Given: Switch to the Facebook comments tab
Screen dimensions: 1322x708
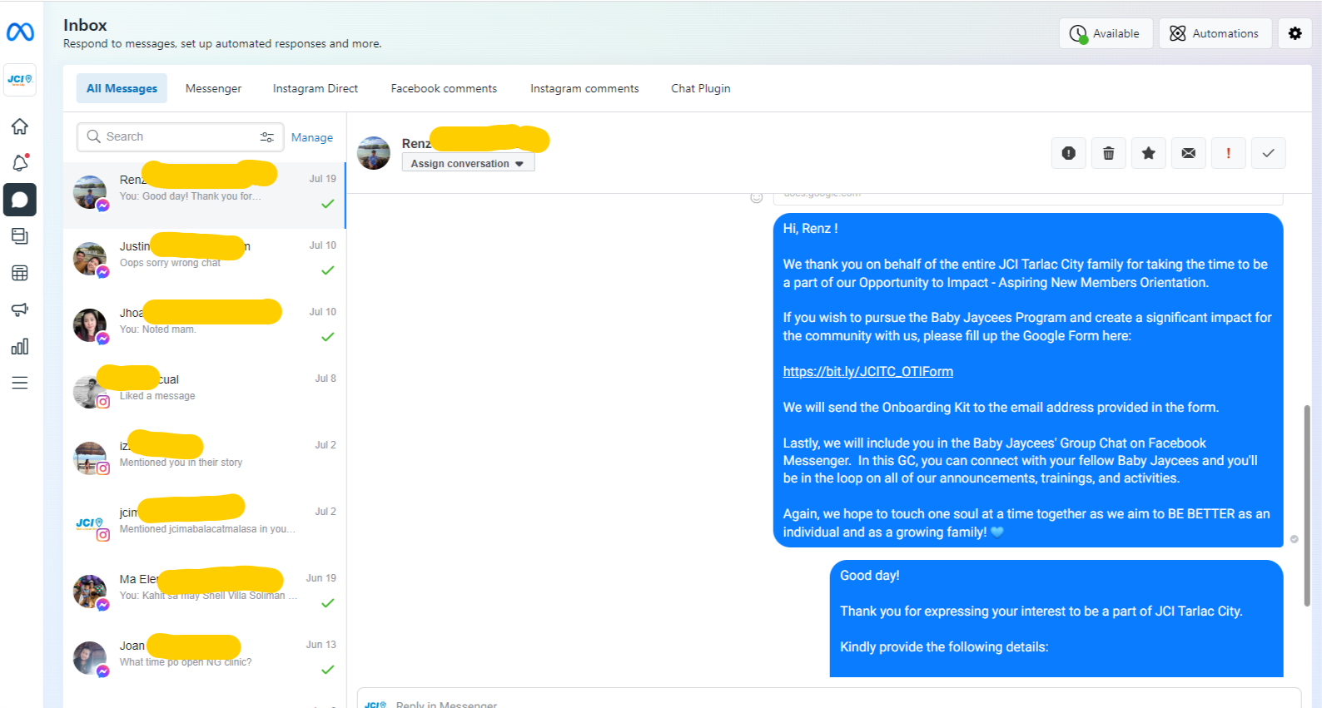Looking at the screenshot, I should (x=444, y=88).
